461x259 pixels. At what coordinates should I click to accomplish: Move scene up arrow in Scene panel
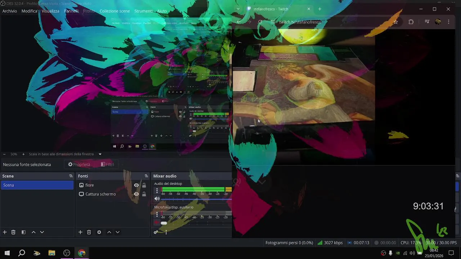33,232
